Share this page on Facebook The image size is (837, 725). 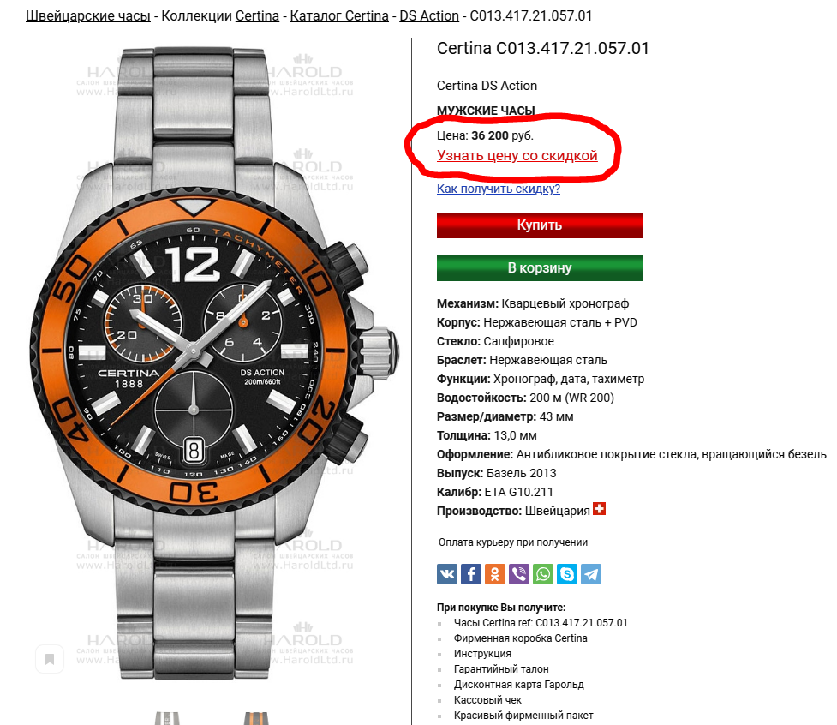click(471, 574)
